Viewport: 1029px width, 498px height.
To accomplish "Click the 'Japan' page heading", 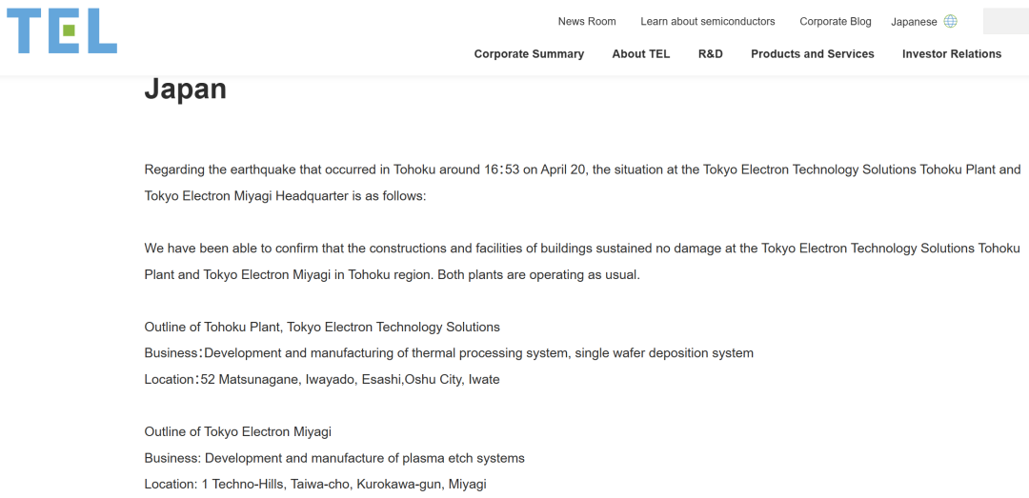I will [x=186, y=89].
